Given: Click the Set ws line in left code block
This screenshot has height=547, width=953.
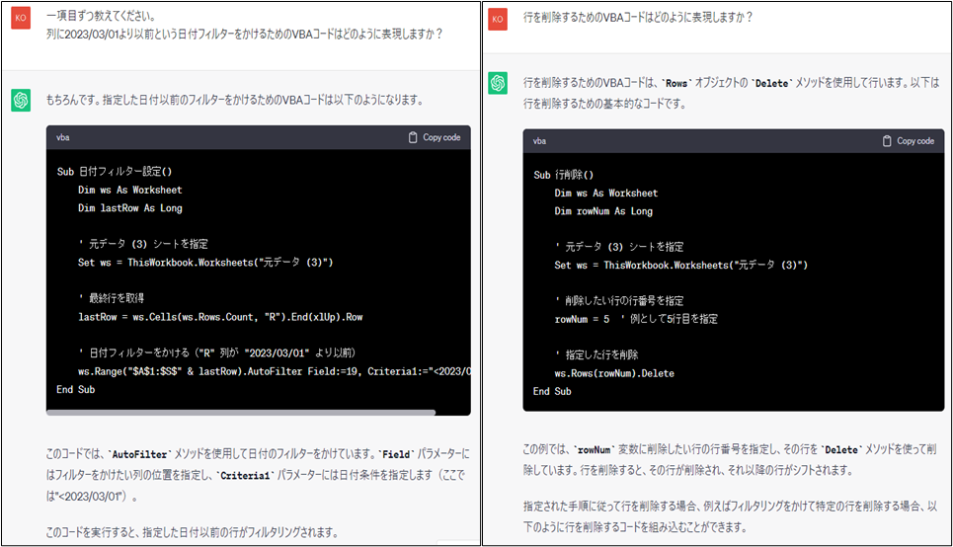Looking at the screenshot, I should [205, 263].
